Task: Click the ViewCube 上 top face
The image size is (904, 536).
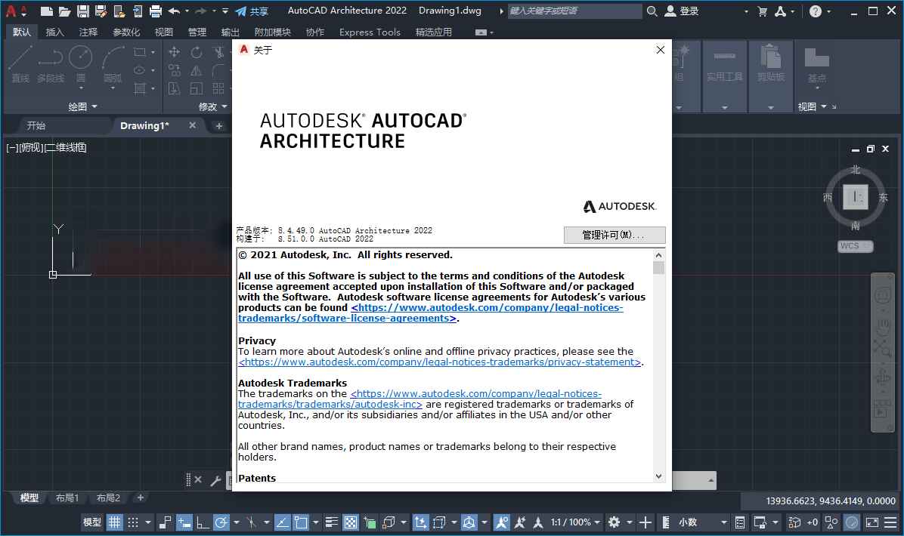Action: [x=856, y=198]
